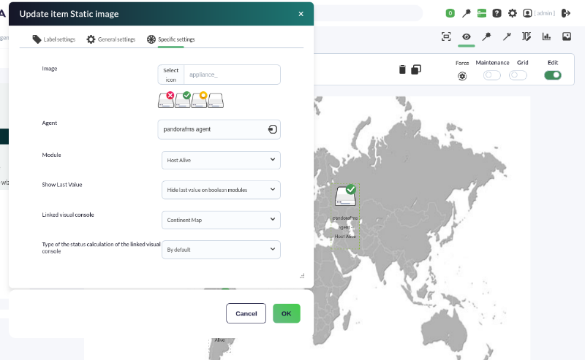Cancel the item update

246,313
